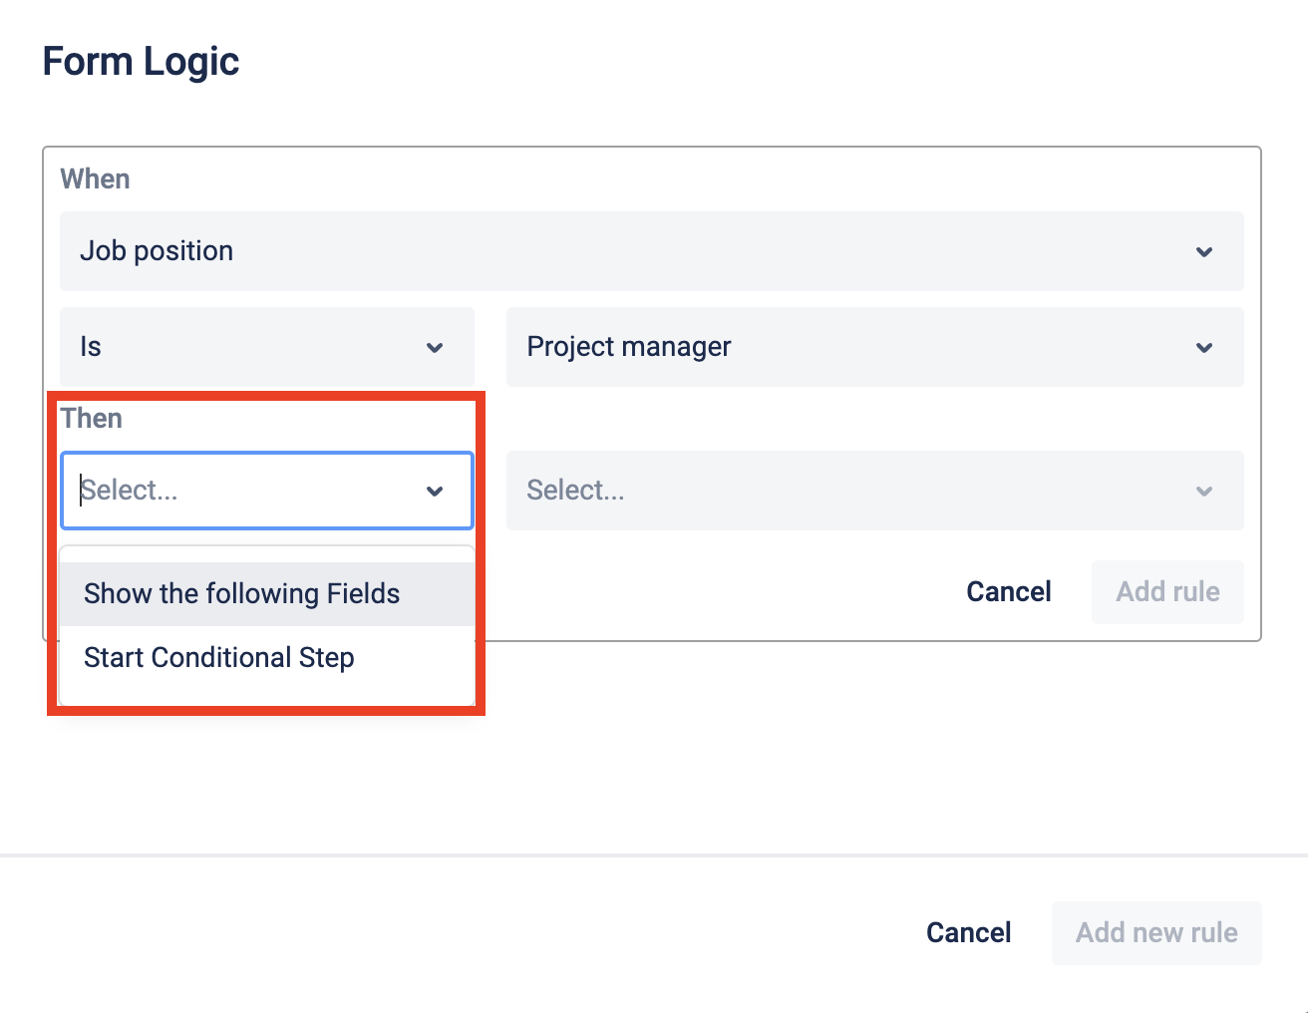Click the greyed chevron in second Select box
The width and height of the screenshot is (1308, 1013).
[x=1204, y=491]
